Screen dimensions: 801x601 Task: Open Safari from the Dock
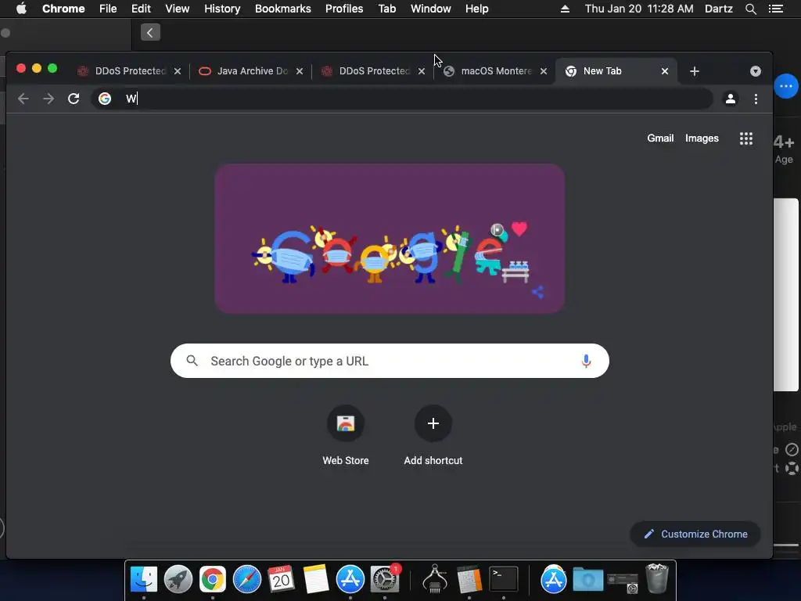tap(246, 579)
